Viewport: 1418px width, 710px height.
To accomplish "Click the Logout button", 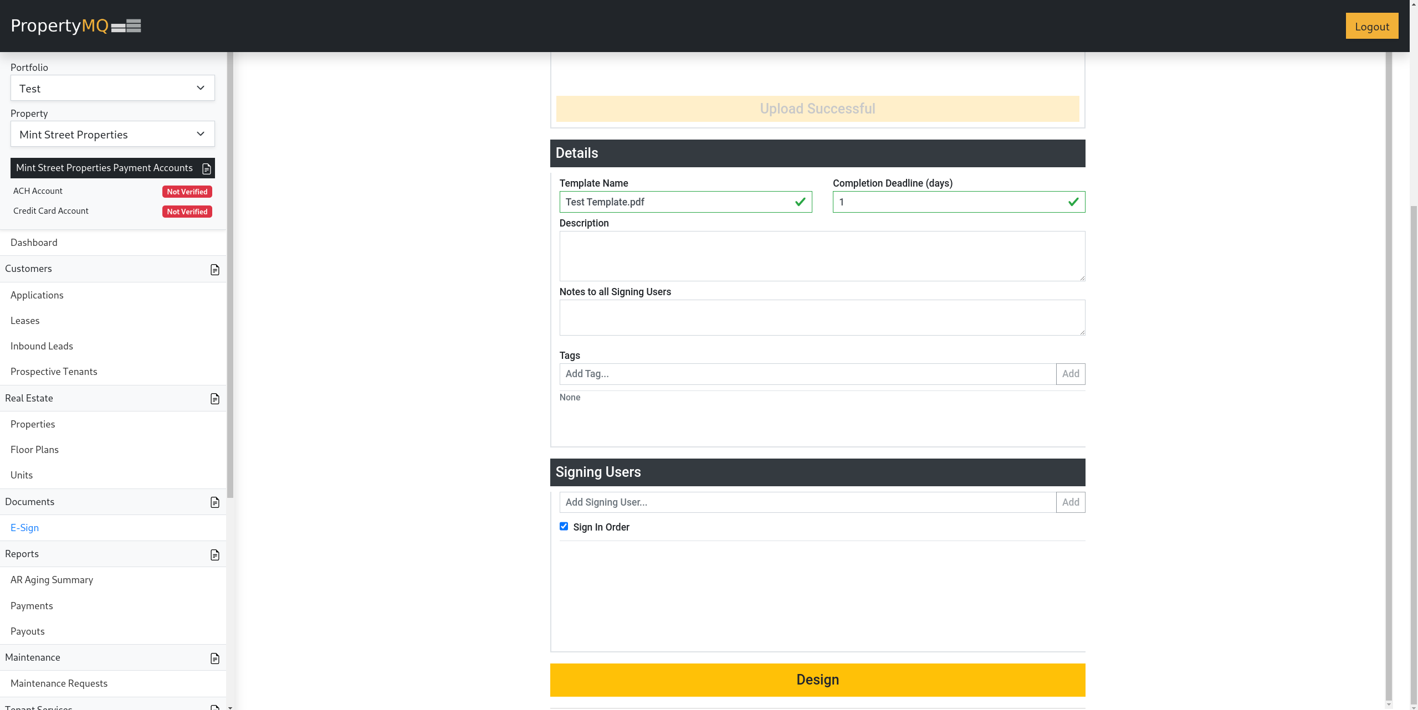I will [x=1371, y=27].
